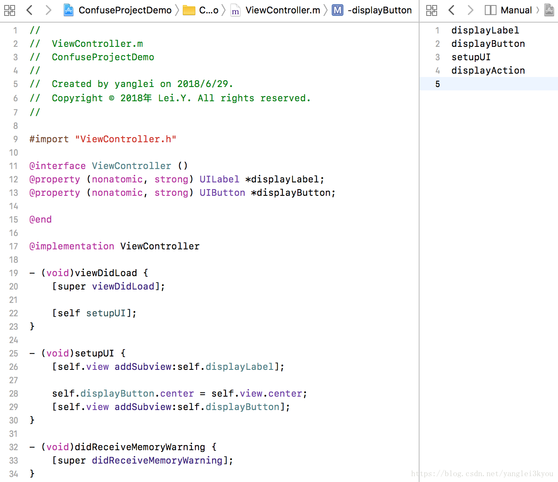Screen dimensions: 558x482
Task: Click setupUI in assistant list
Action: coord(471,57)
